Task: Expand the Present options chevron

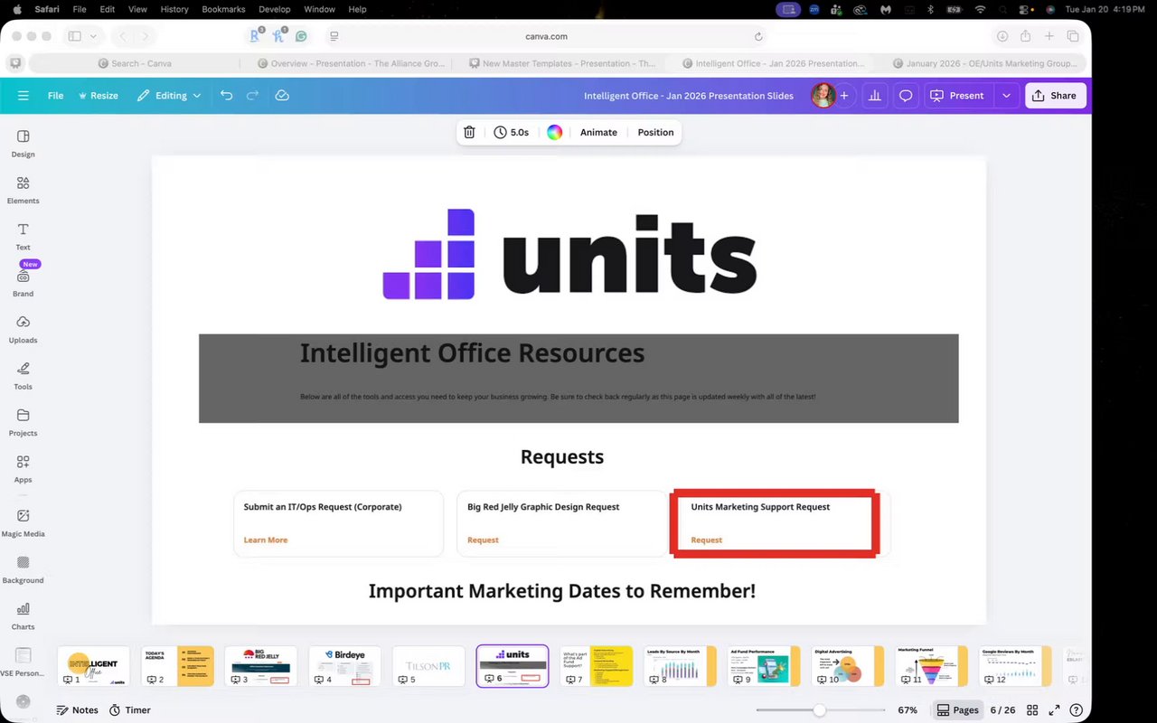Action: click(1006, 96)
